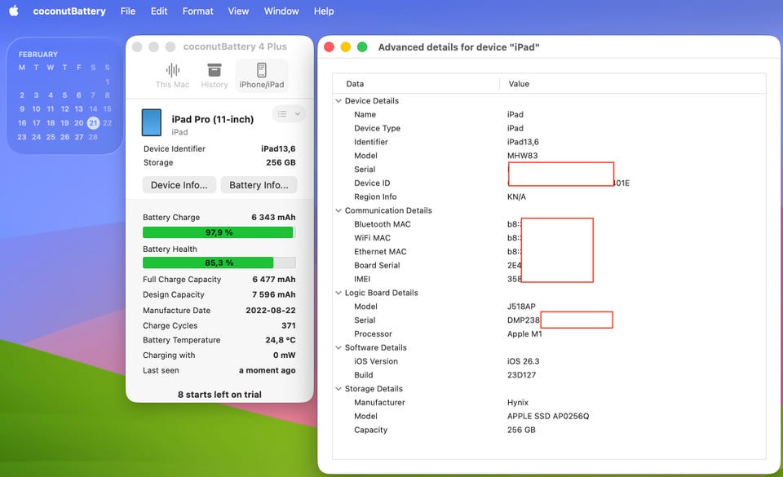Open the Help menu

pyautogui.click(x=324, y=11)
